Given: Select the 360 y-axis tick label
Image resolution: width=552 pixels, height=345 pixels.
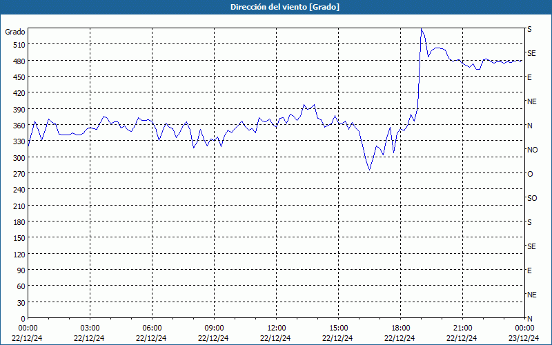Looking at the screenshot, I should pos(19,126).
